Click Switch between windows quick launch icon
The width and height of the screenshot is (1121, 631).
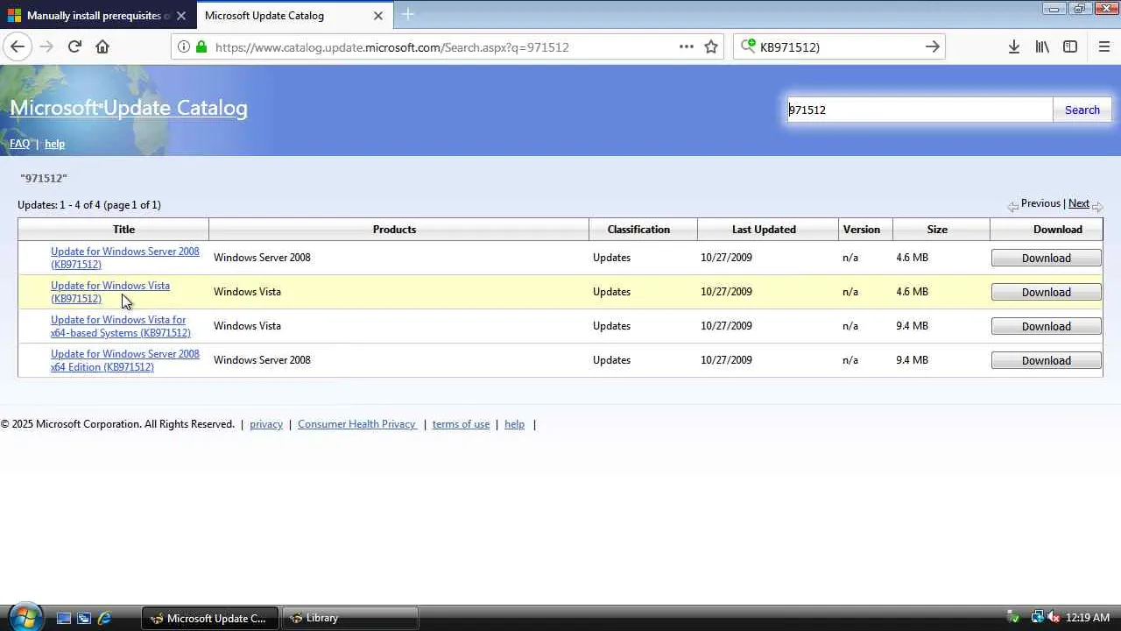click(84, 618)
